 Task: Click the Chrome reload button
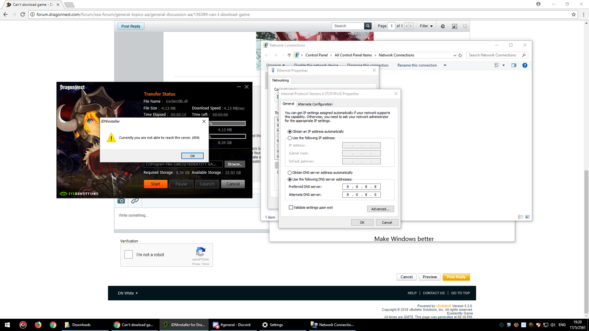tap(23, 14)
